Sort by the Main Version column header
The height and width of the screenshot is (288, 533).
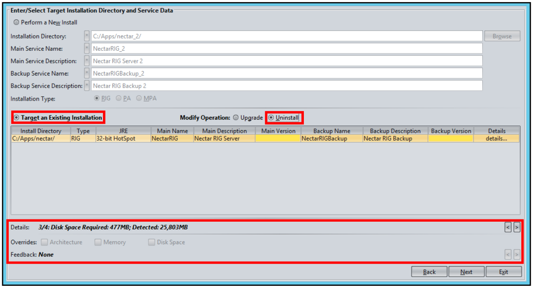(x=278, y=131)
